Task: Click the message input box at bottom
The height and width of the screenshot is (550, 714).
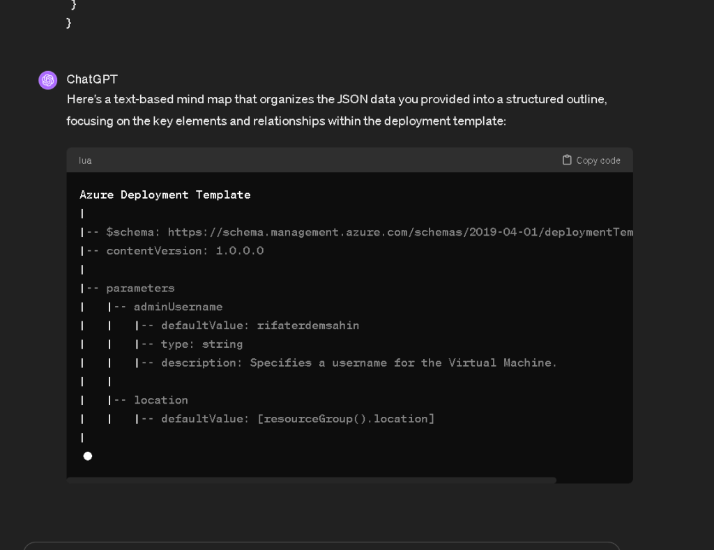Action: pyautogui.click(x=322, y=546)
